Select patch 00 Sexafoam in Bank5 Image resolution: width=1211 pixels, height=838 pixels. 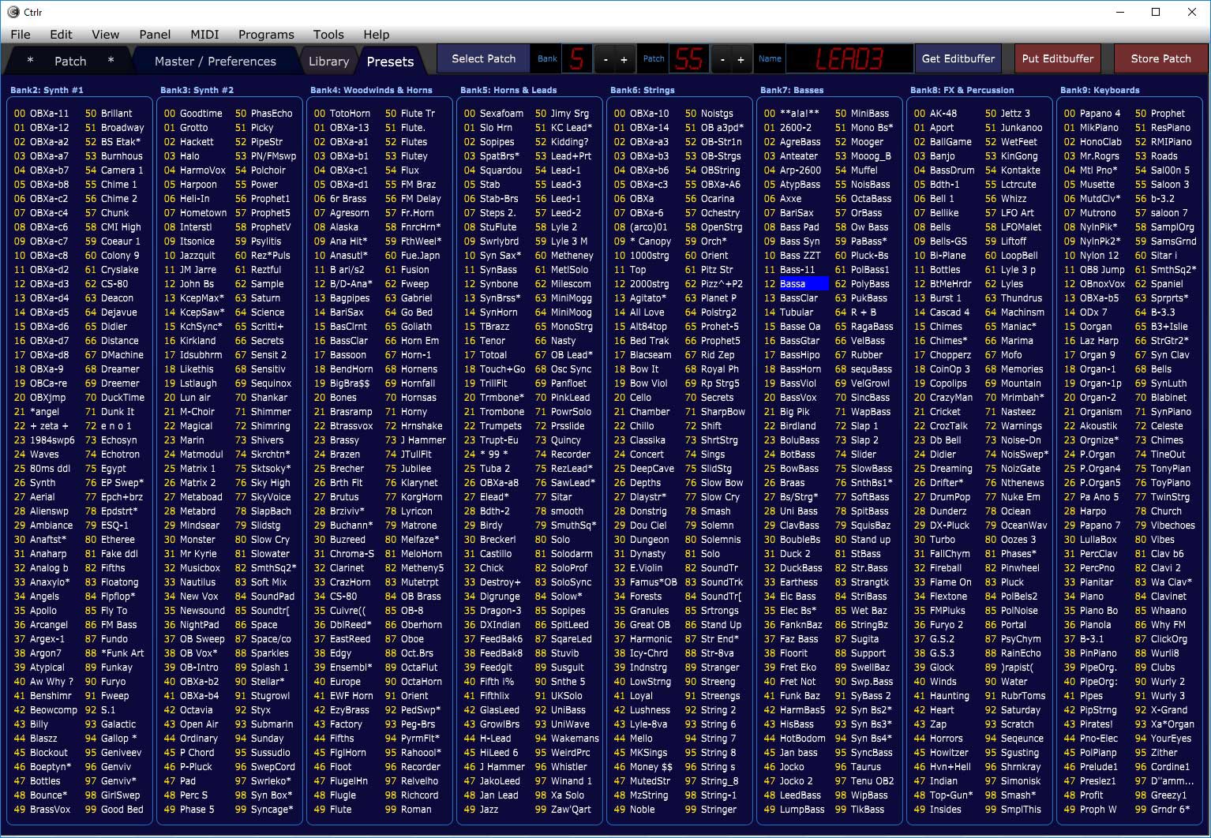pyautogui.click(x=493, y=114)
